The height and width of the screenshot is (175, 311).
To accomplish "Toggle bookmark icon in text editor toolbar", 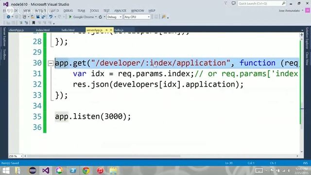I will [x=34, y=23].
